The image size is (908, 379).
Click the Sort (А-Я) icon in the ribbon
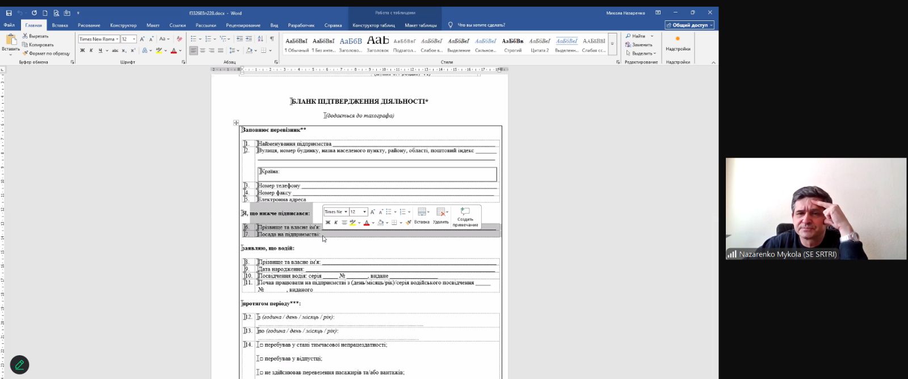click(260, 39)
